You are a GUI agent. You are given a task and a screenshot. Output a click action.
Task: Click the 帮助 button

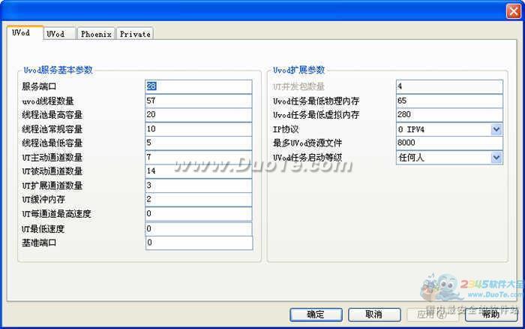(x=492, y=314)
